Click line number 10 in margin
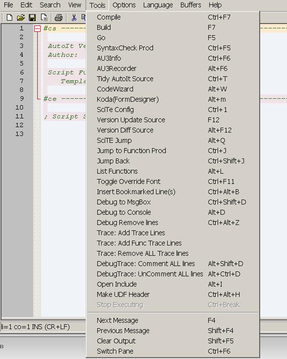Screen dimensions: 287x359 [x=20, y=108]
